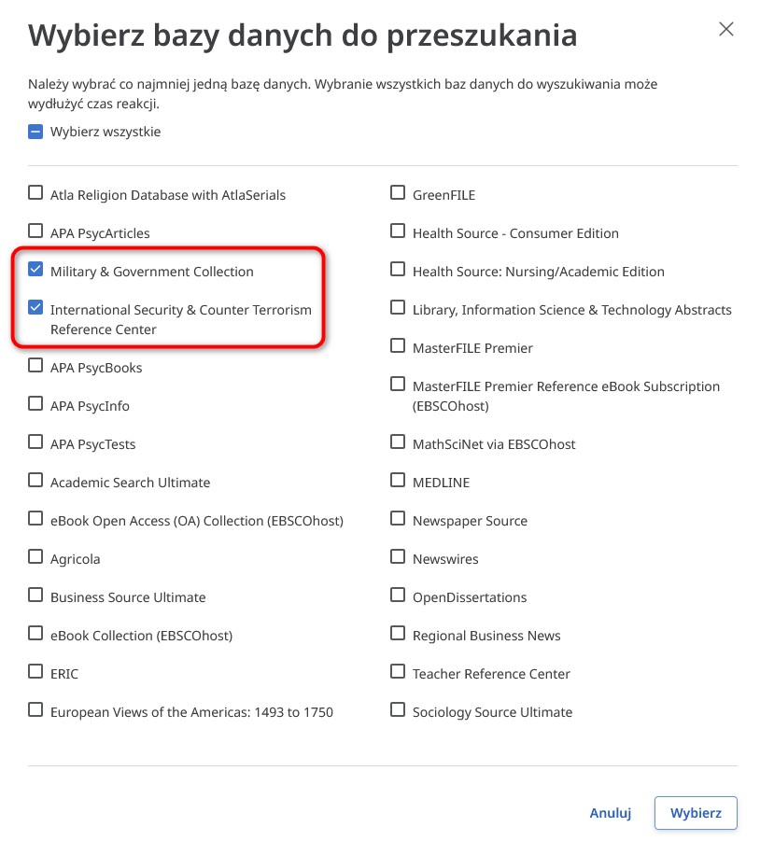Image resolution: width=760 pixels, height=841 pixels.
Task: Uncheck Military & Government Collection
Action: click(35, 270)
